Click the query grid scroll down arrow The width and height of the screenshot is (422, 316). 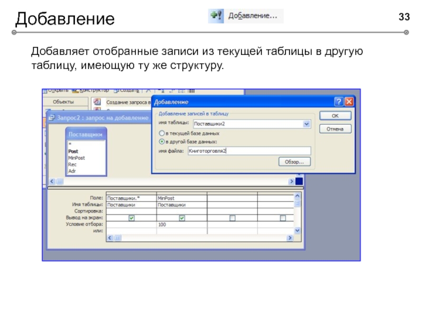(x=298, y=230)
